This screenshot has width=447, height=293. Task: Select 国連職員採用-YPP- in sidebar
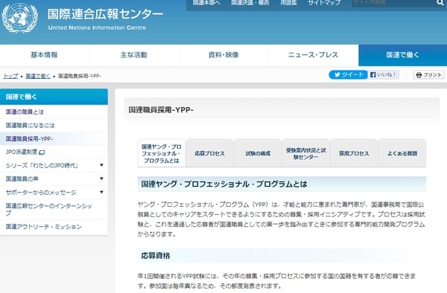54,139
